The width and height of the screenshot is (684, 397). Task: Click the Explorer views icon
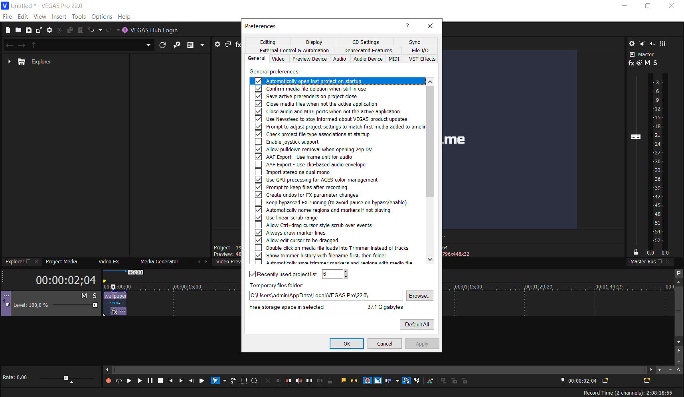(190, 45)
